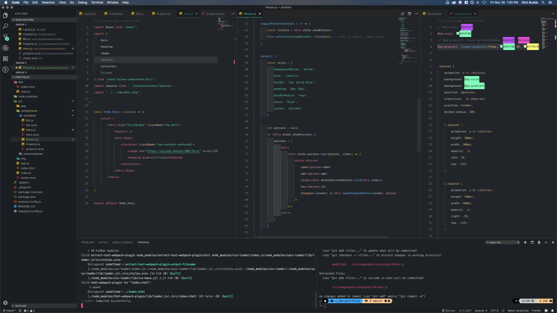Open package.json in explorer
The width and height of the screenshot is (557, 313).
click(27, 197)
